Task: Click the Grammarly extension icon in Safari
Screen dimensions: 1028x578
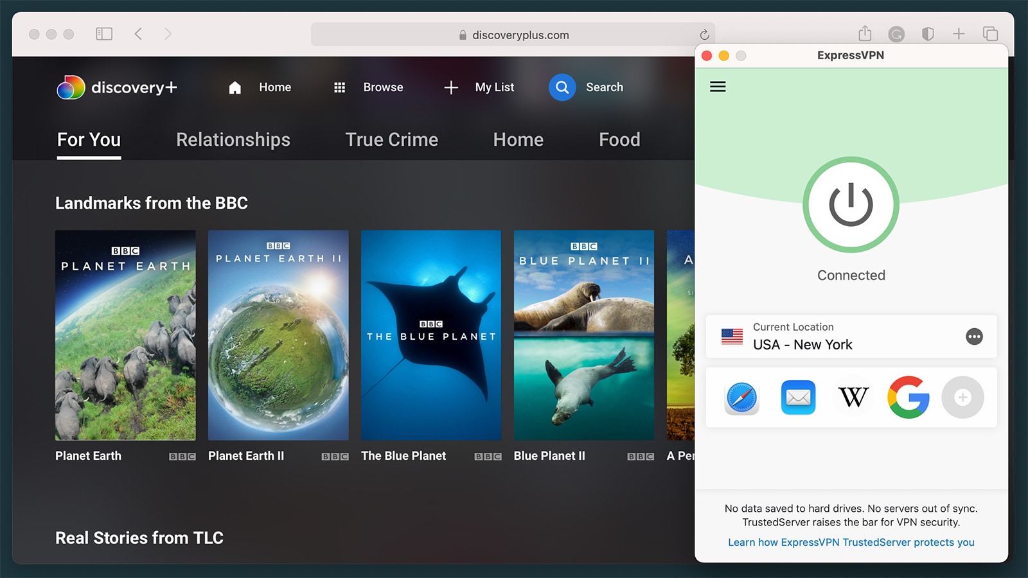Action: (x=896, y=34)
